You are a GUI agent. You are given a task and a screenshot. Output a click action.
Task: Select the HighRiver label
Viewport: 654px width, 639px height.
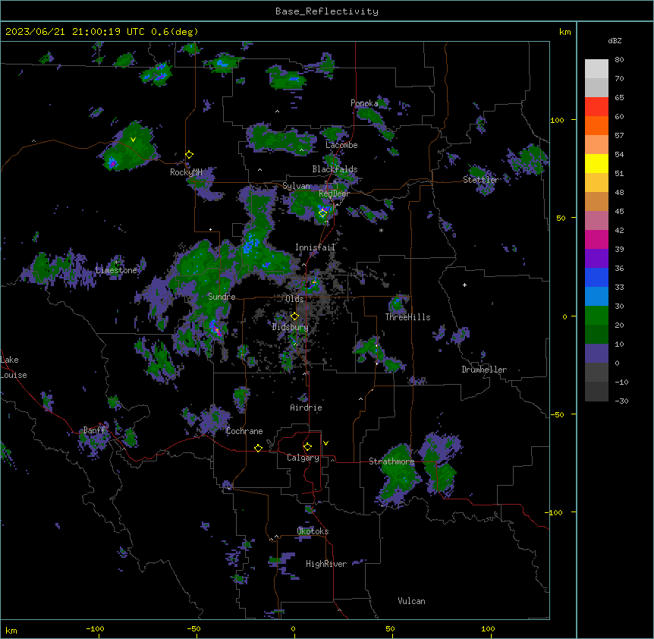click(x=326, y=564)
